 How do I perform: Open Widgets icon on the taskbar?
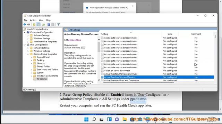click(109, 120)
